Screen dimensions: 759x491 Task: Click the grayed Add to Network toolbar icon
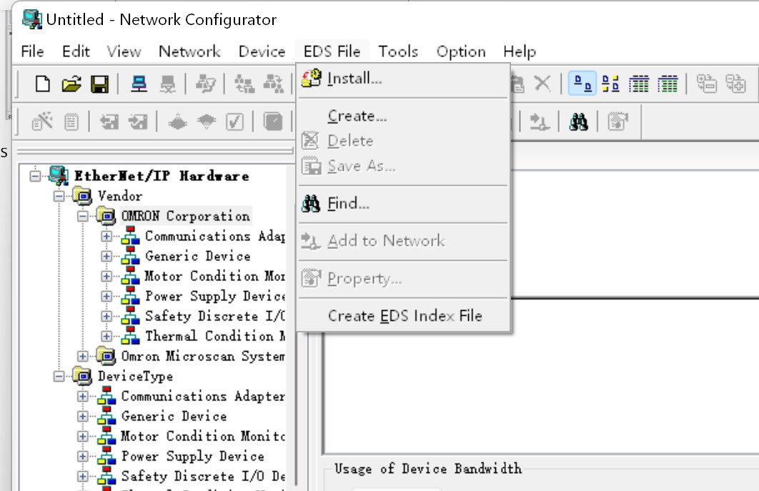click(540, 121)
